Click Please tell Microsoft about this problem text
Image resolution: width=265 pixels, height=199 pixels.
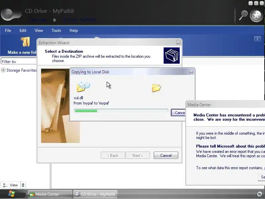click(x=231, y=146)
